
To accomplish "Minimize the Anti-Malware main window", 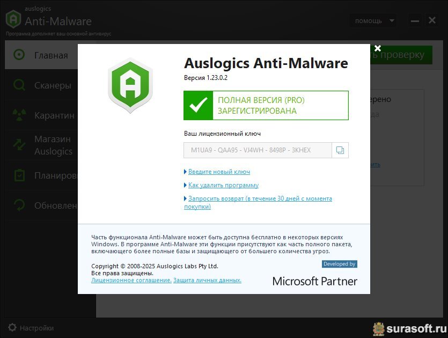I will [415, 21].
